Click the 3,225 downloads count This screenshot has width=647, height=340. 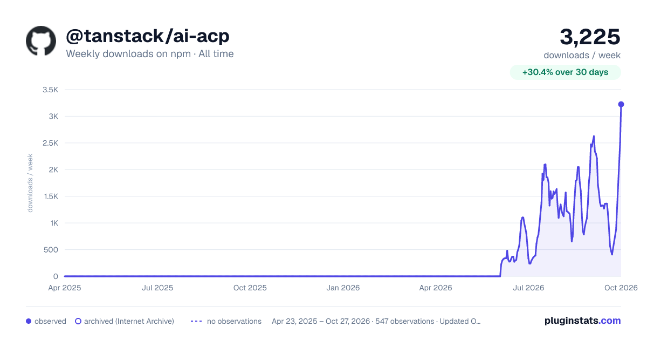[590, 37]
